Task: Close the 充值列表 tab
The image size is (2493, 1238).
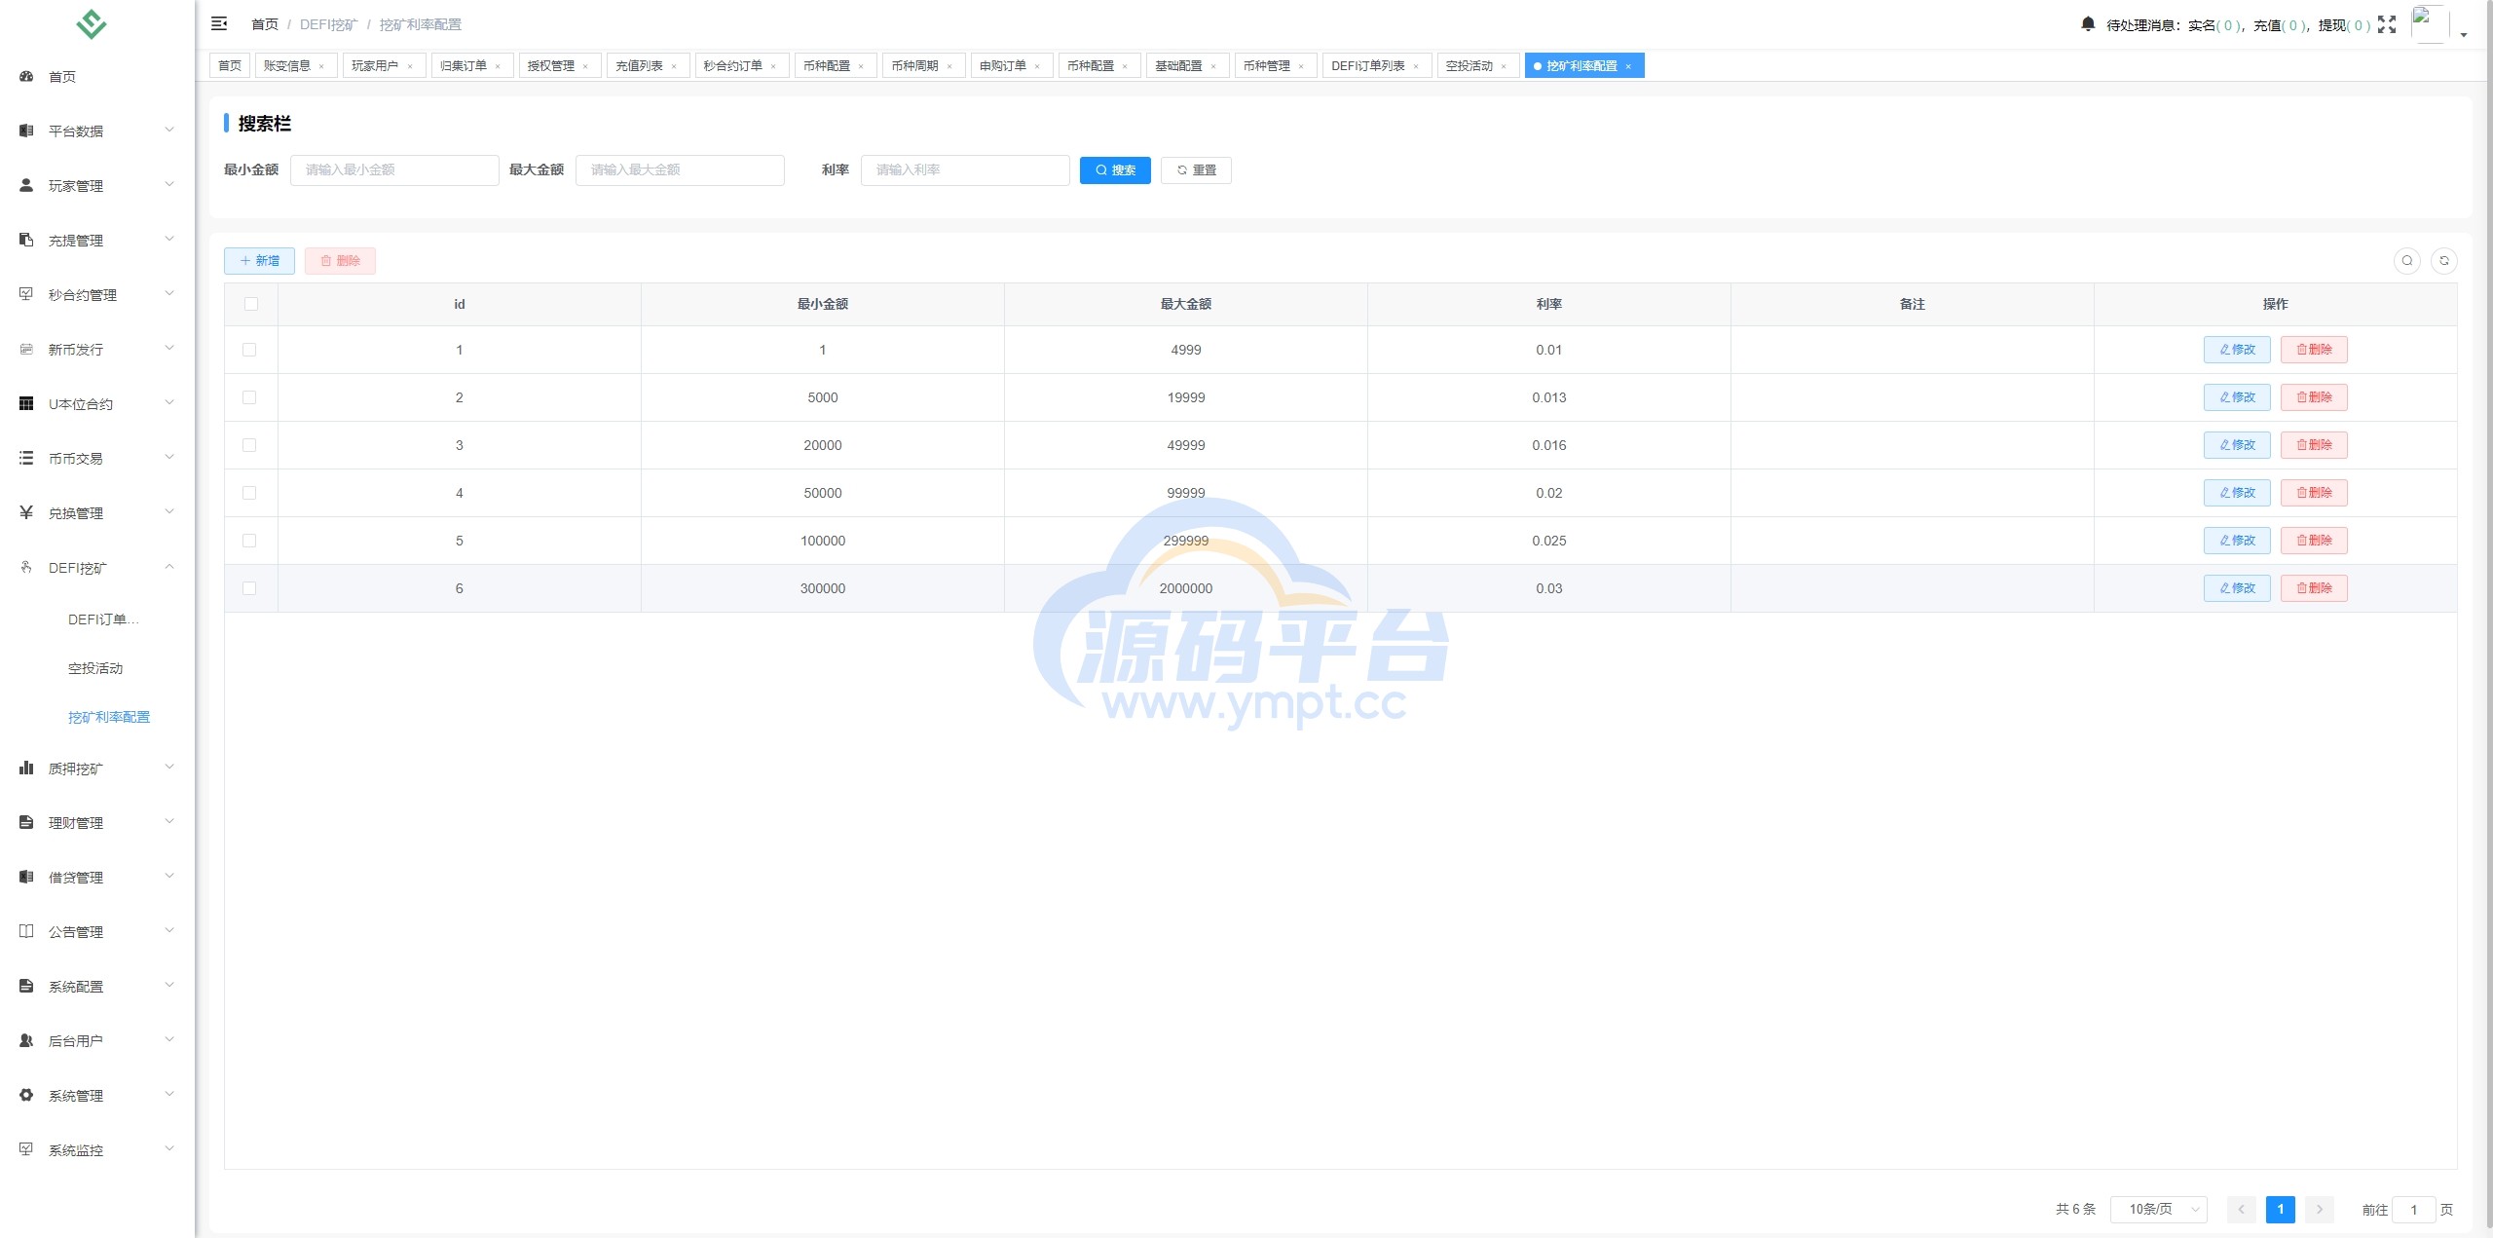Action: click(674, 66)
